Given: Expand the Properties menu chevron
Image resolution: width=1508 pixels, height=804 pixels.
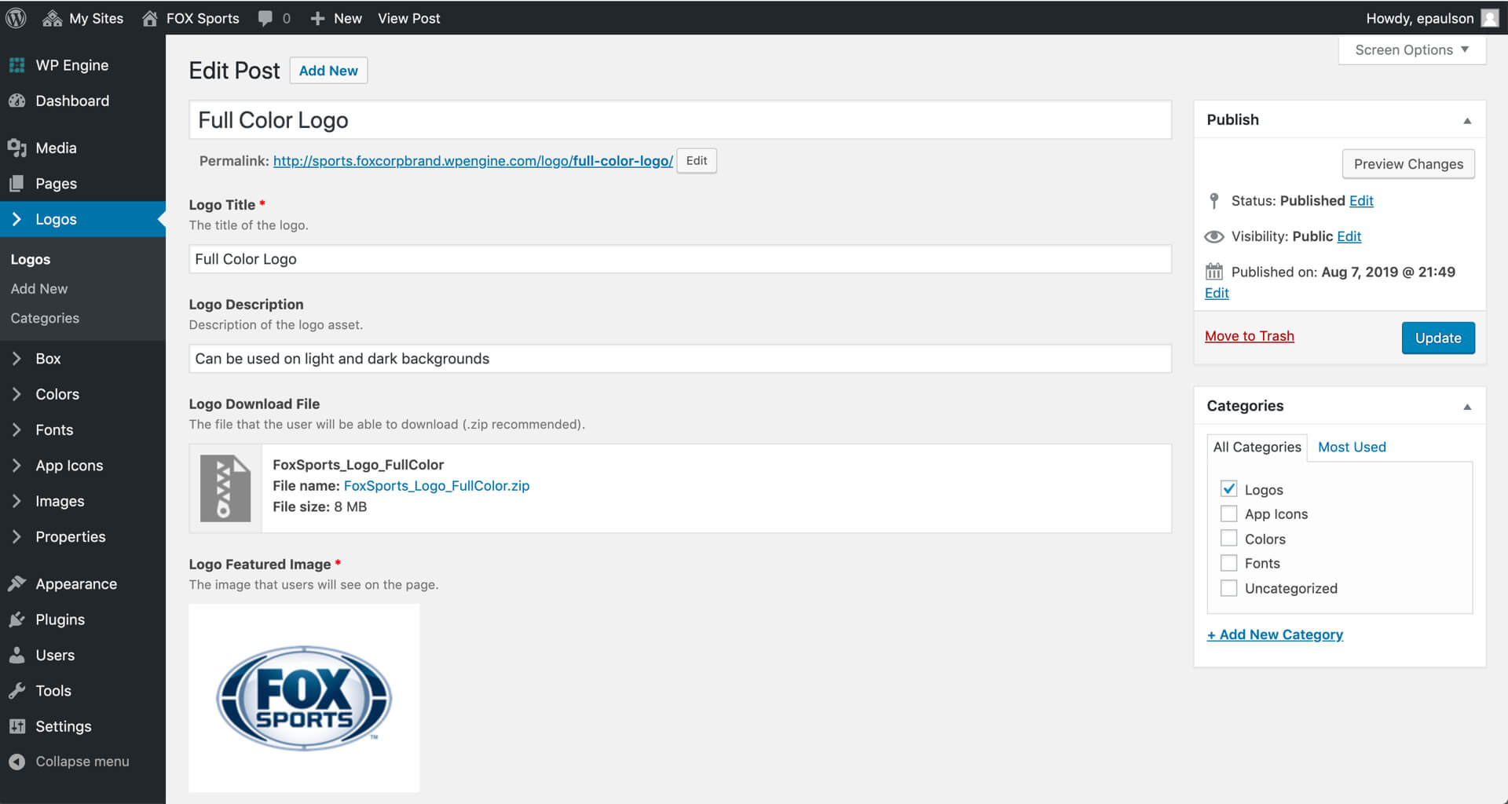Looking at the screenshot, I should [x=16, y=537].
